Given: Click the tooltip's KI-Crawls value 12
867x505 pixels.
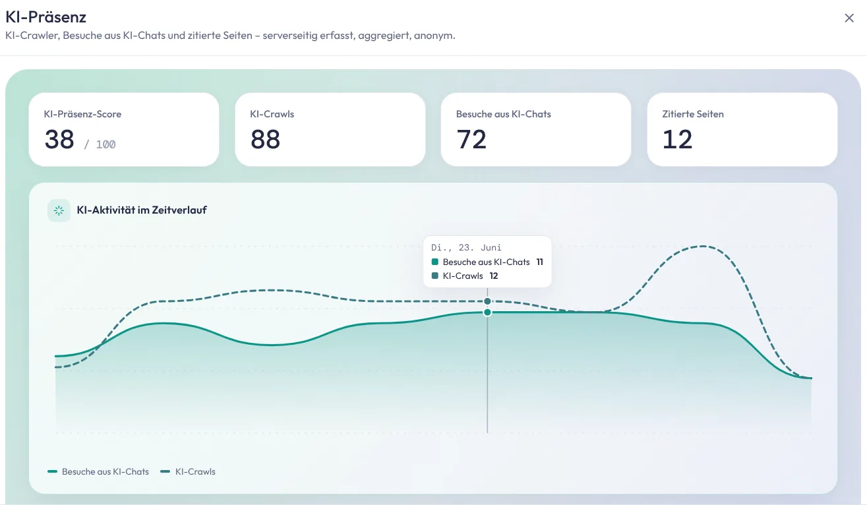Looking at the screenshot, I should pyautogui.click(x=494, y=276).
